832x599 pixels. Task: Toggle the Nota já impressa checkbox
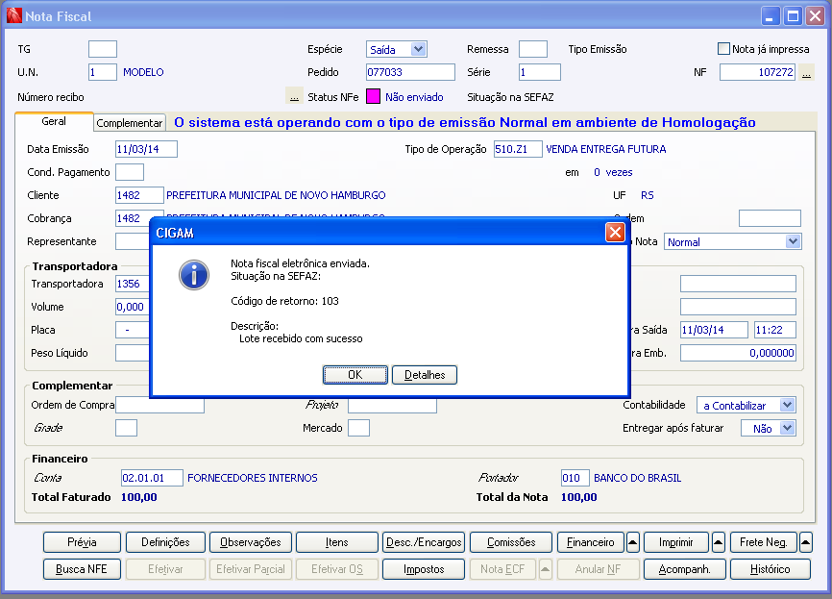(x=723, y=49)
